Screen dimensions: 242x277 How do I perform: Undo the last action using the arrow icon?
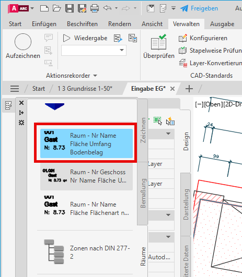click(107, 8)
